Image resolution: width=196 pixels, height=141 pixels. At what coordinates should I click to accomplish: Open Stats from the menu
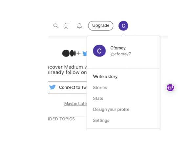tap(98, 98)
